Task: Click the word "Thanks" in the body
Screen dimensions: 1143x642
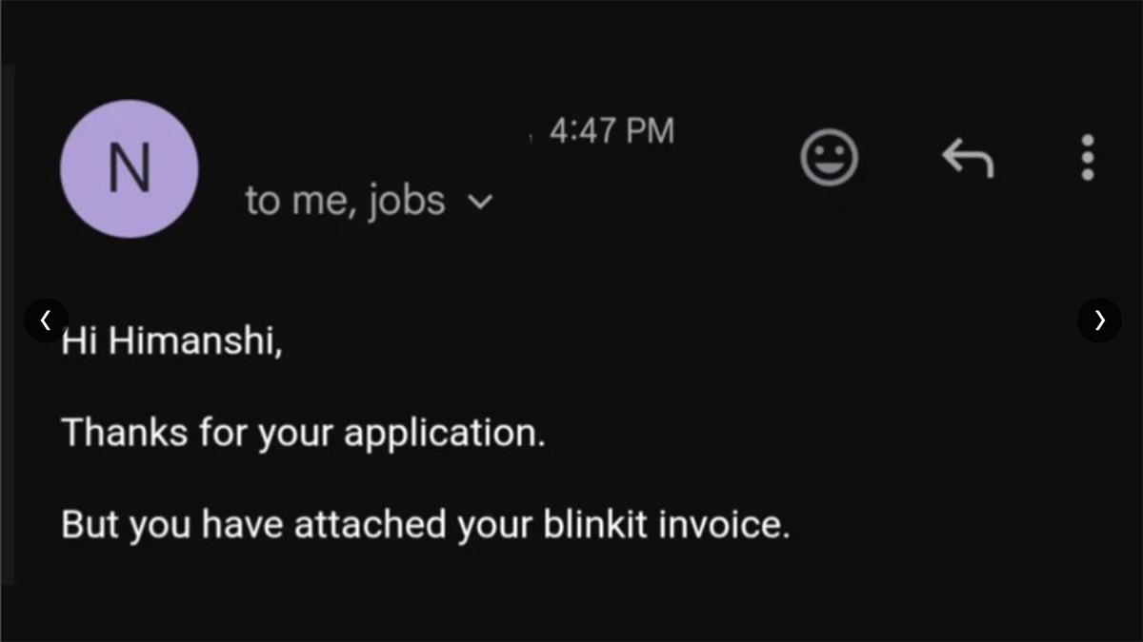Action: pyautogui.click(x=126, y=434)
